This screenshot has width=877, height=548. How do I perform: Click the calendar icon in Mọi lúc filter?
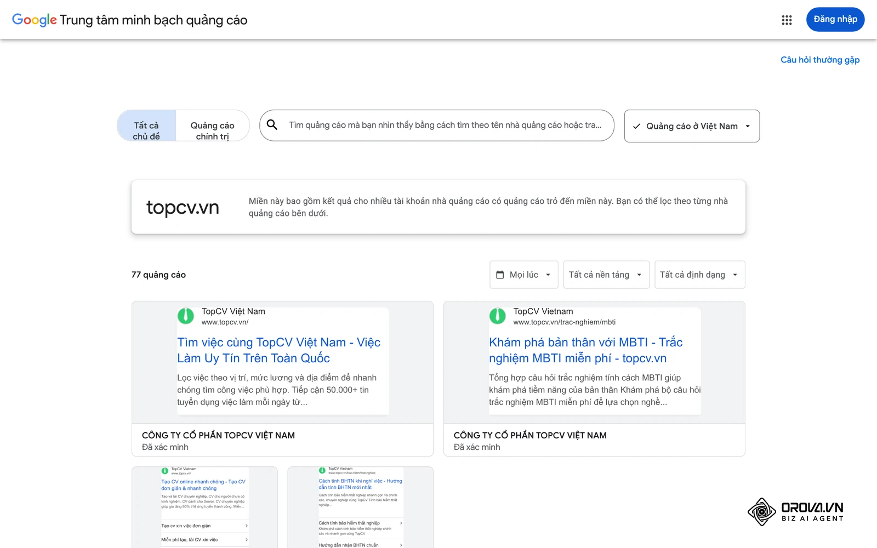[500, 275]
